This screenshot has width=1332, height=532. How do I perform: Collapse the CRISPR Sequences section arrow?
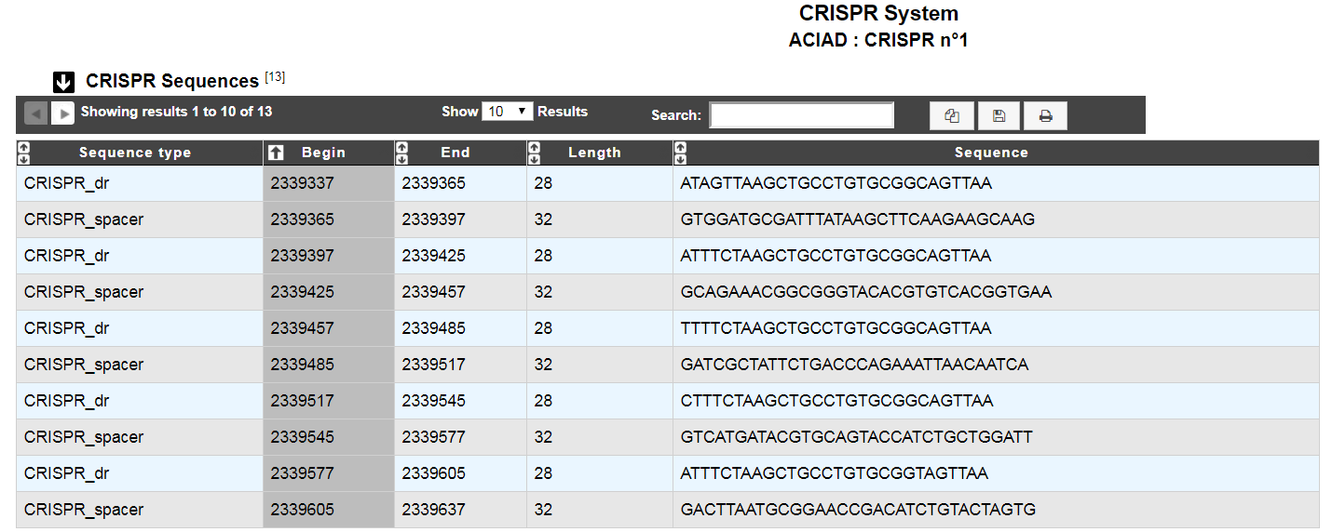click(63, 82)
